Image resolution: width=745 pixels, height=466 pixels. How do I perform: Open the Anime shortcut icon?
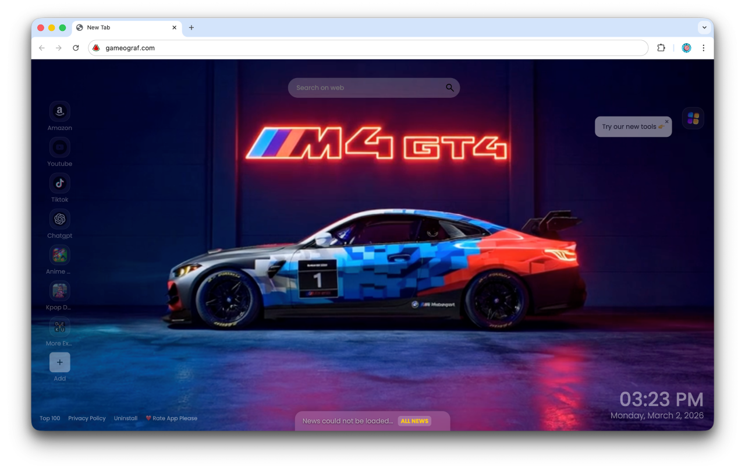click(59, 255)
